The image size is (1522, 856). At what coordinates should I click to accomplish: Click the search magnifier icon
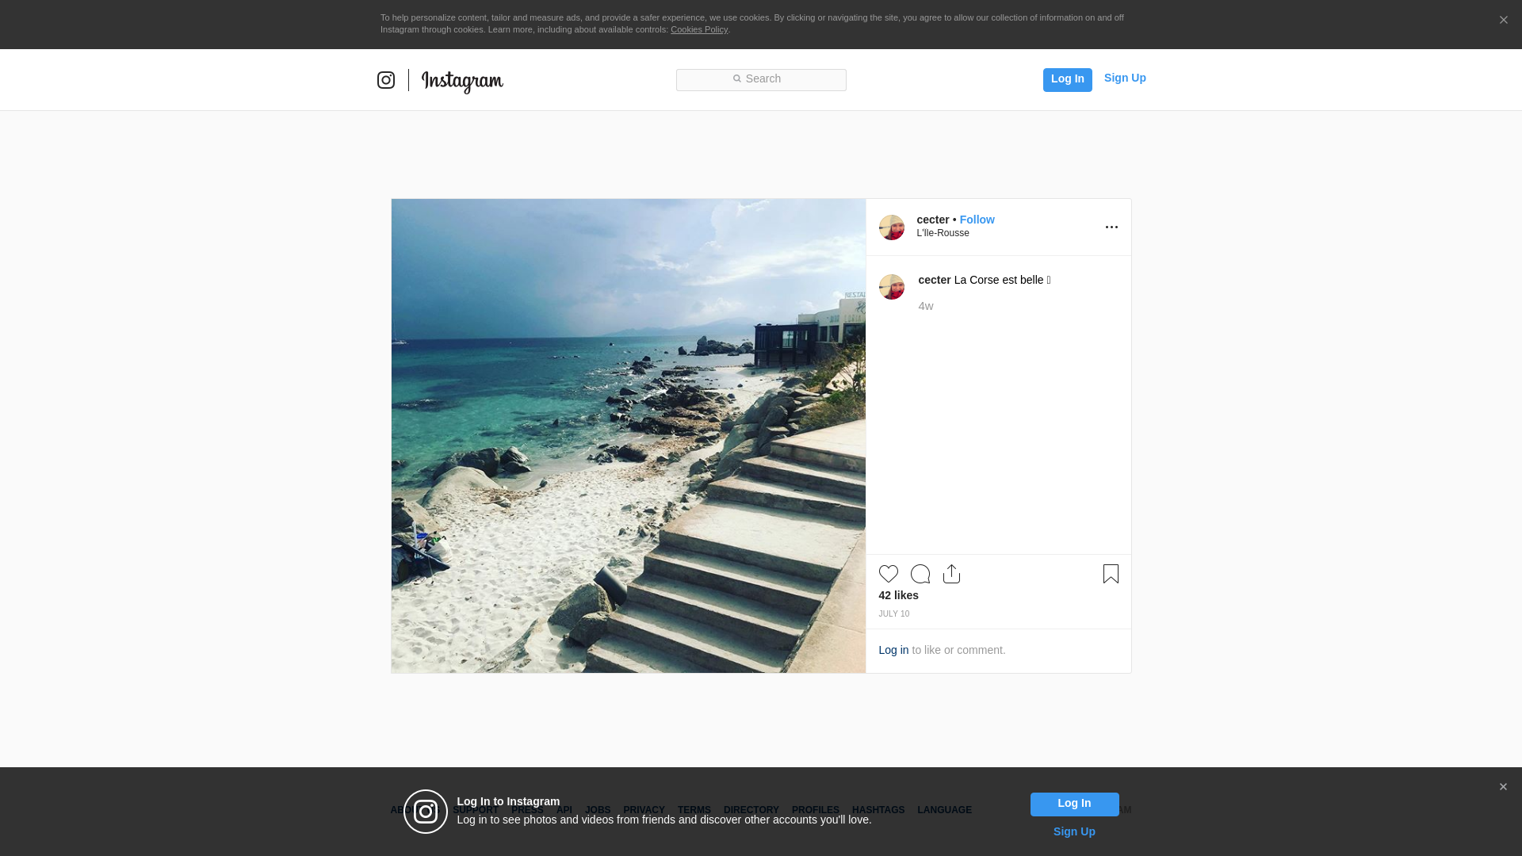pos(736,78)
